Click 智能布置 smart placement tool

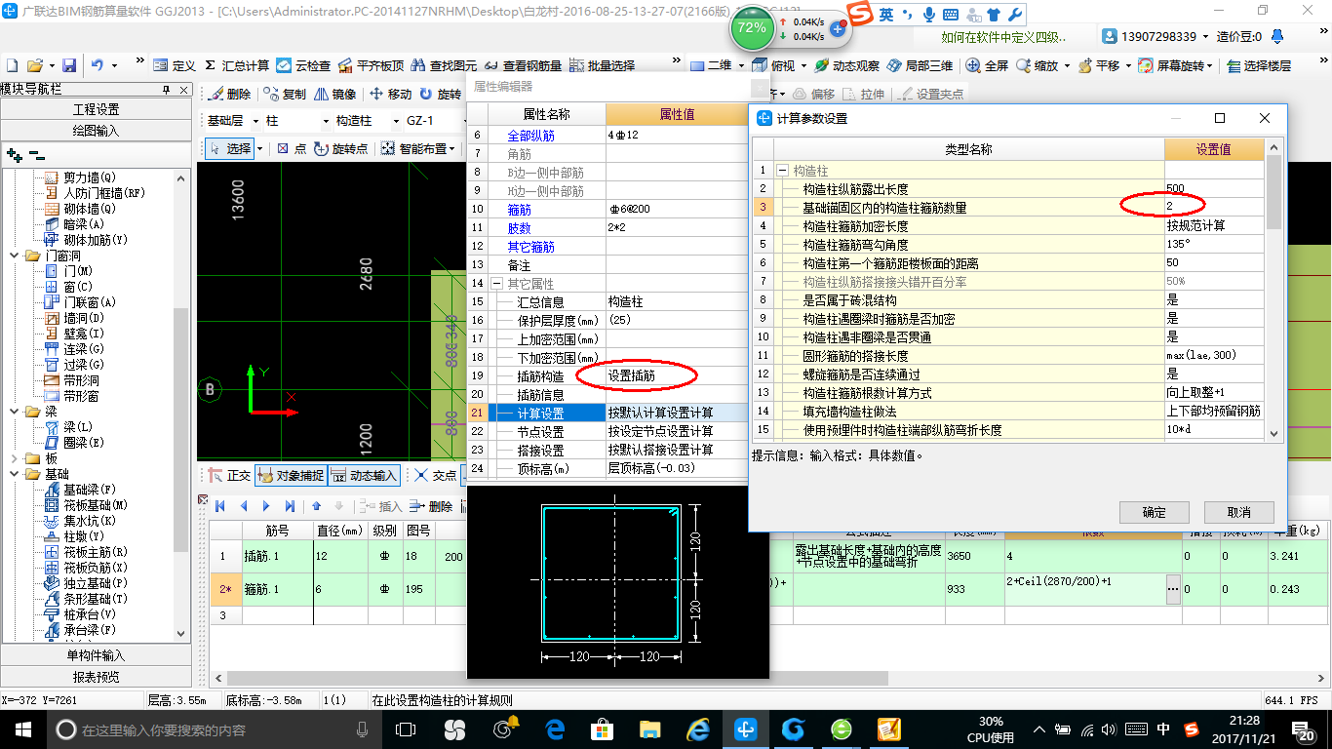pos(412,148)
